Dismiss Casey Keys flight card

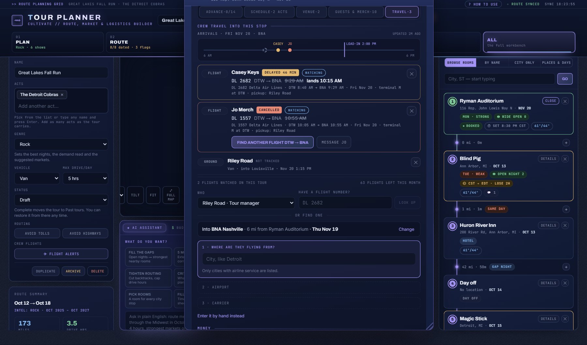click(x=412, y=74)
